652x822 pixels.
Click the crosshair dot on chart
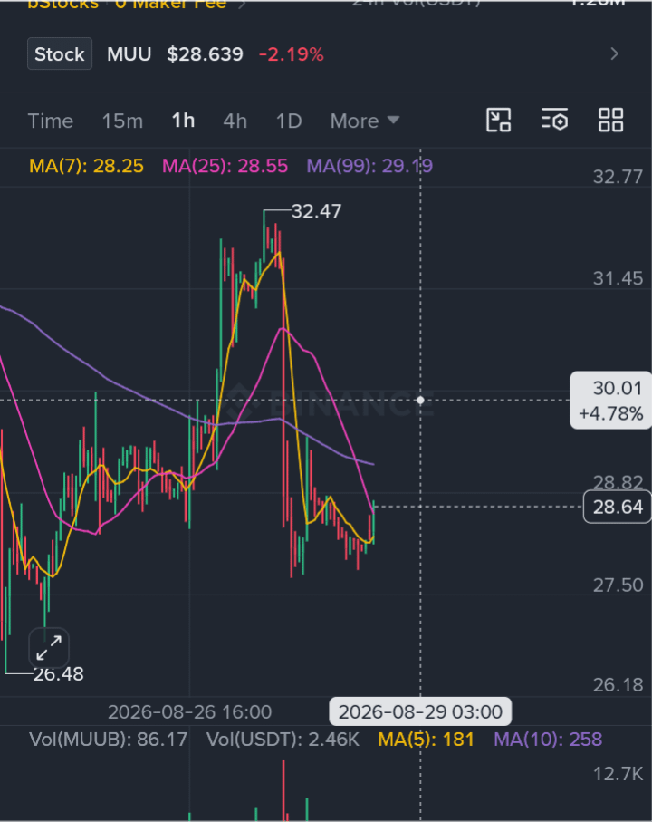(x=420, y=400)
